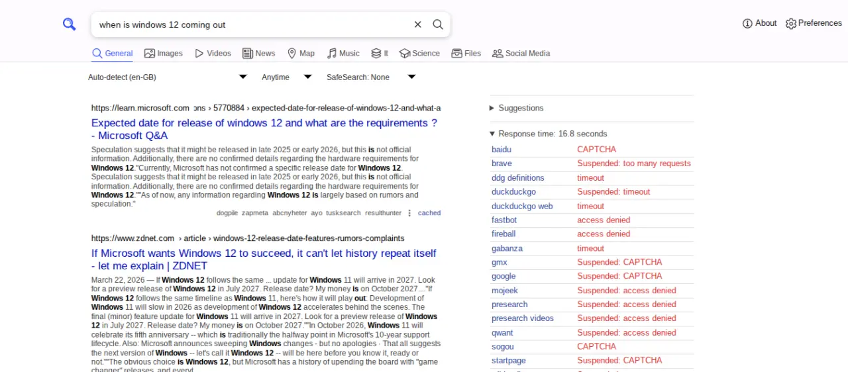Screen dimensions: 848x372
Task: Click the tusksearch engine label
Action: pyautogui.click(x=344, y=213)
